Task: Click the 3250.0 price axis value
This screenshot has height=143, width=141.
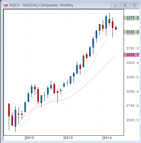Action: tap(132, 77)
